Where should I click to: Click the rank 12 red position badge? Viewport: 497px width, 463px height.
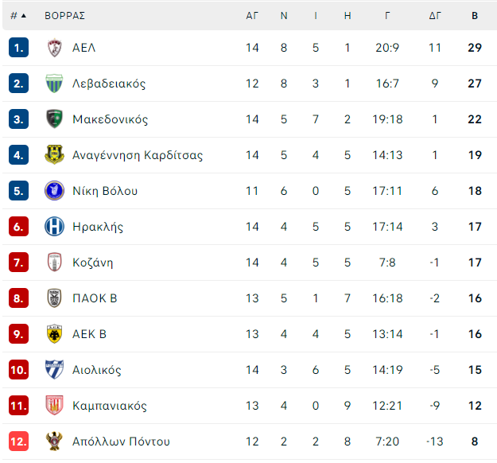[19, 442]
